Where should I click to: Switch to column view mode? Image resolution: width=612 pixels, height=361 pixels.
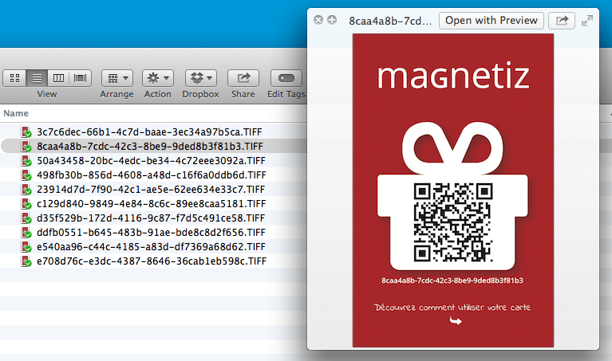(x=58, y=78)
